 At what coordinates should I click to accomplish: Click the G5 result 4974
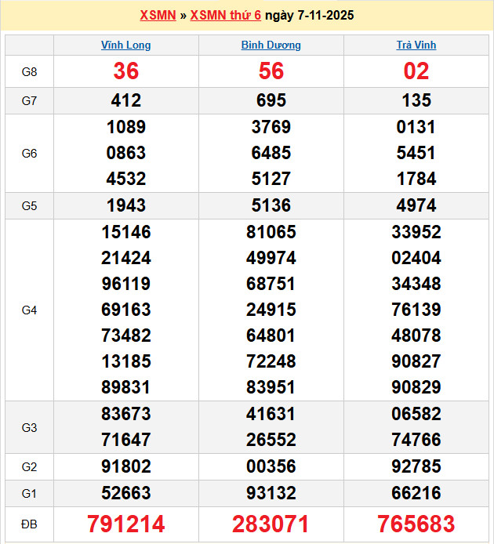click(x=416, y=205)
